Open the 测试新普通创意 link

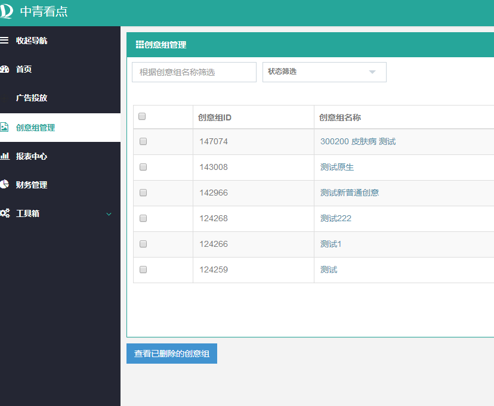tap(350, 193)
